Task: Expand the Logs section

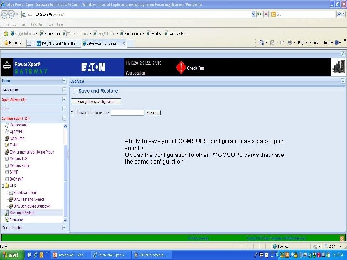Action: pyautogui.click(x=64, y=109)
